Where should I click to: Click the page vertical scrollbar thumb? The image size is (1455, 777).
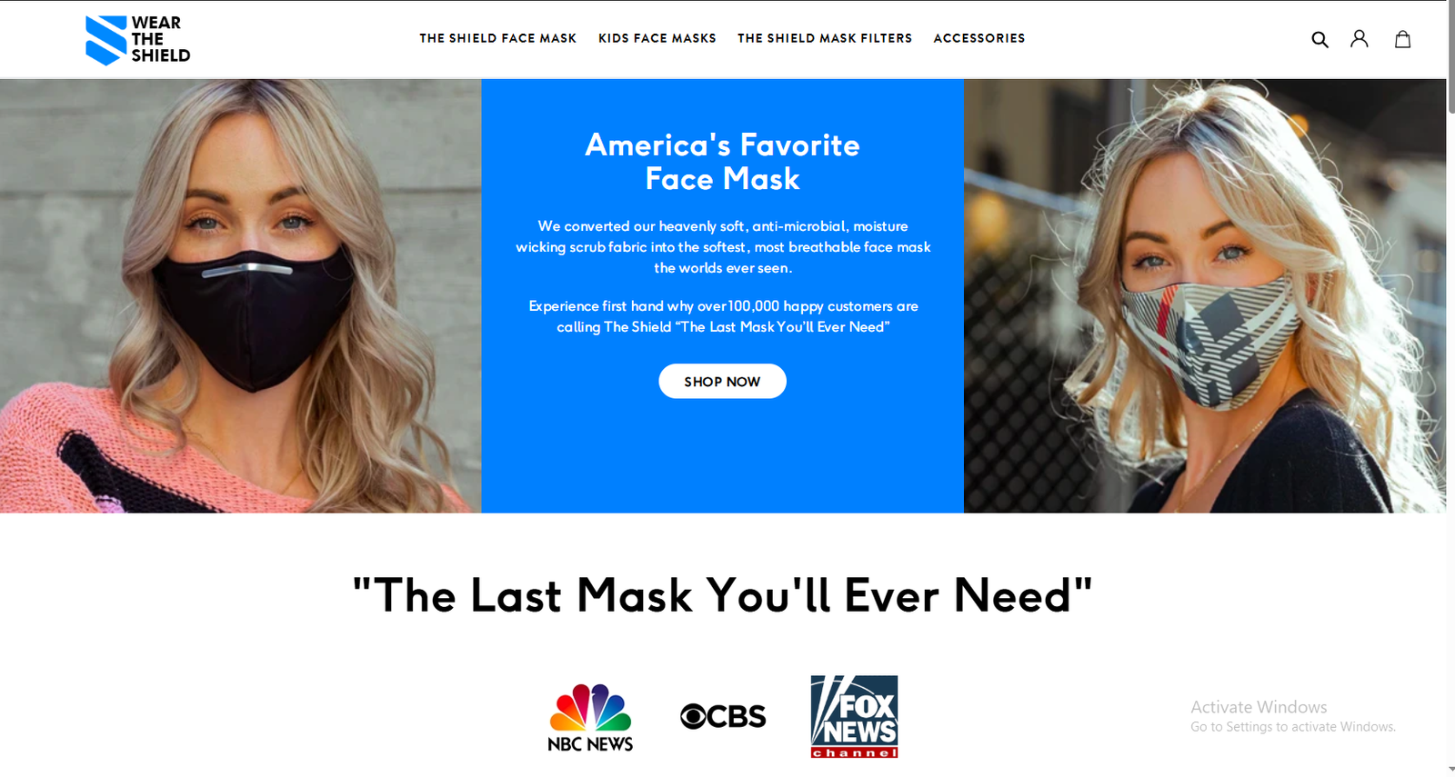[1450, 59]
